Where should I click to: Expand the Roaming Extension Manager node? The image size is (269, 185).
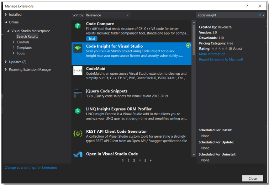coord(6,69)
